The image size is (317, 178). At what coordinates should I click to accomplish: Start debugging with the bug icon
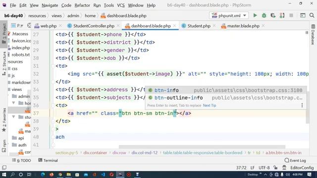(x=264, y=15)
